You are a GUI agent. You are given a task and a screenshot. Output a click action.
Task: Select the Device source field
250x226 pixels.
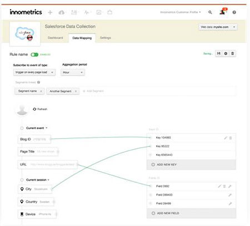pos(37,214)
